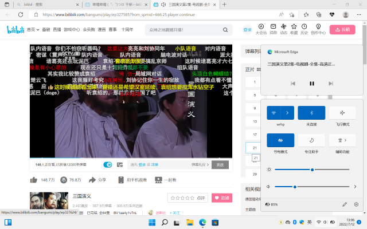Viewport: 367px width, 229px height.
Task: Open danmaku settings icon beside toggle
Action: (x=120, y=165)
